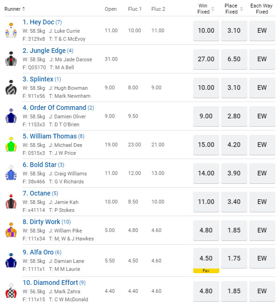This screenshot has width=280, height=305.
Task: Select Dirty Work place odds 1.85
Action: 234,231
